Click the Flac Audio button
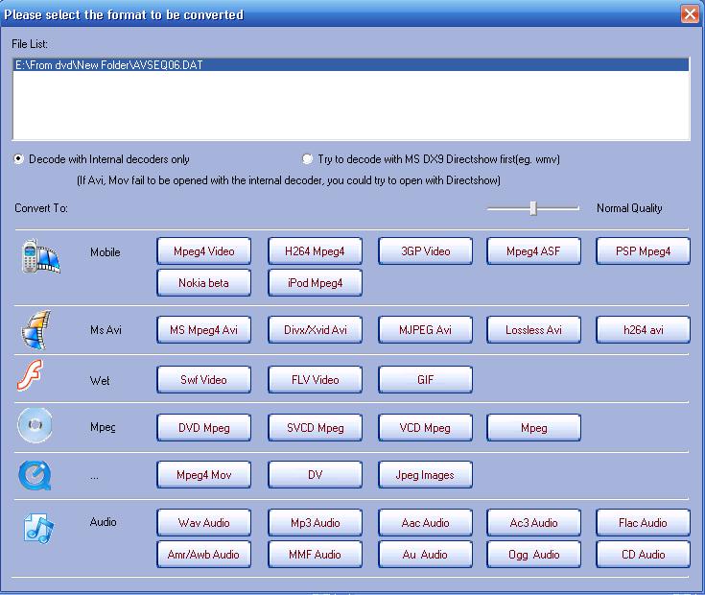Screen dimensions: 705x595 643,523
